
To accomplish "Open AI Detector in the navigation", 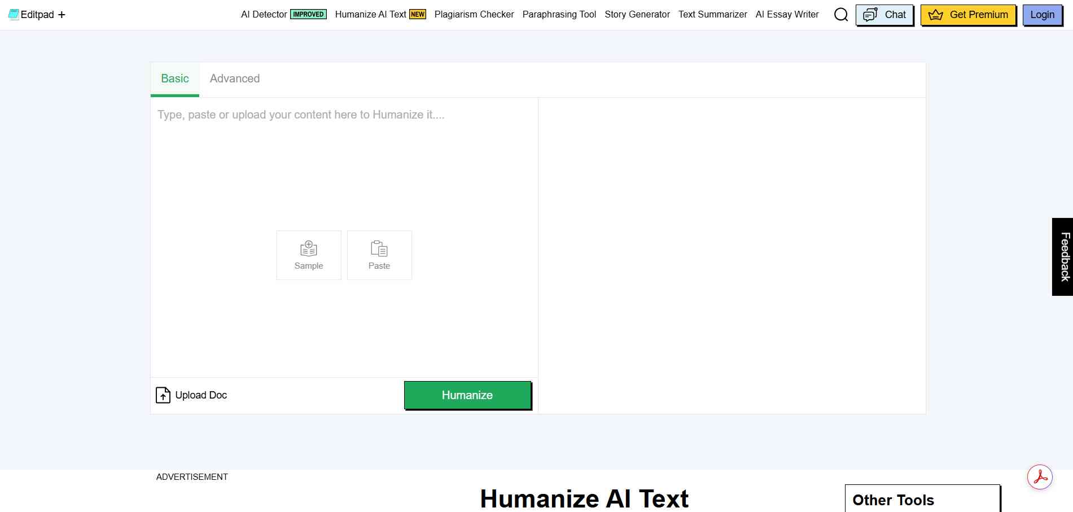I will [x=264, y=15].
